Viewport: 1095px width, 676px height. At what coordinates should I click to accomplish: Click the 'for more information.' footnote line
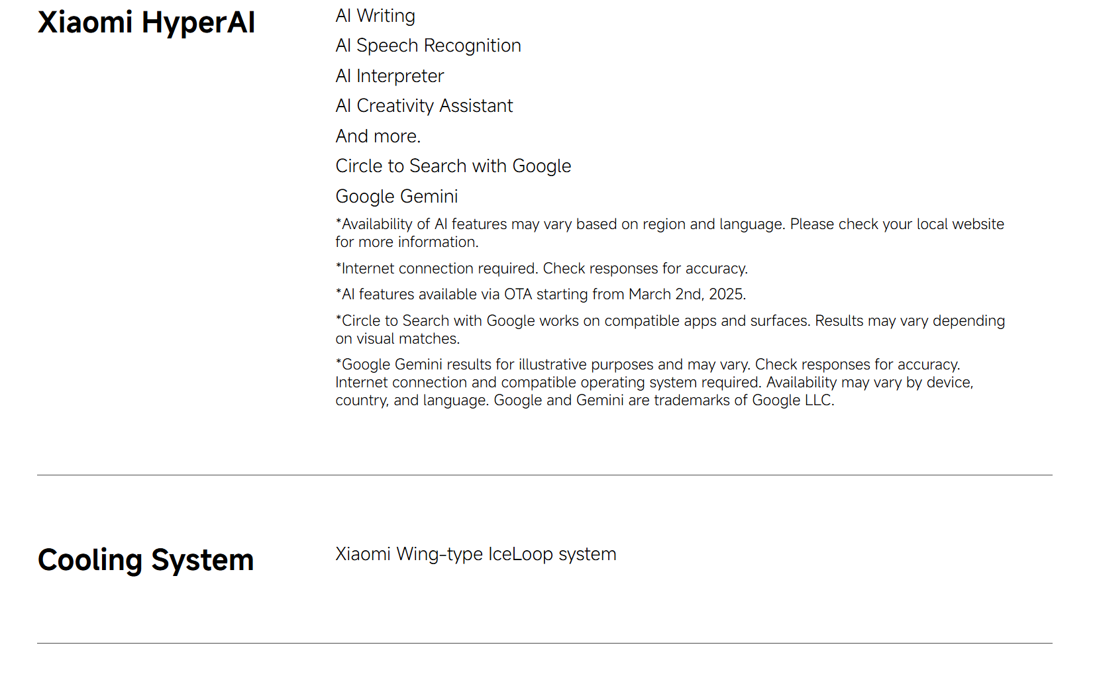pos(407,242)
